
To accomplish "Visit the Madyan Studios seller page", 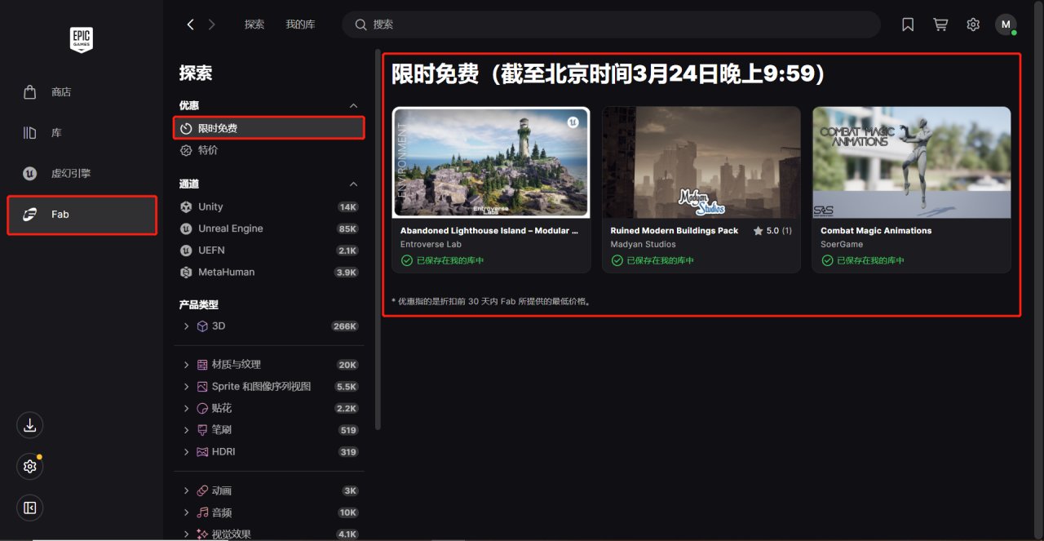I will [x=643, y=244].
